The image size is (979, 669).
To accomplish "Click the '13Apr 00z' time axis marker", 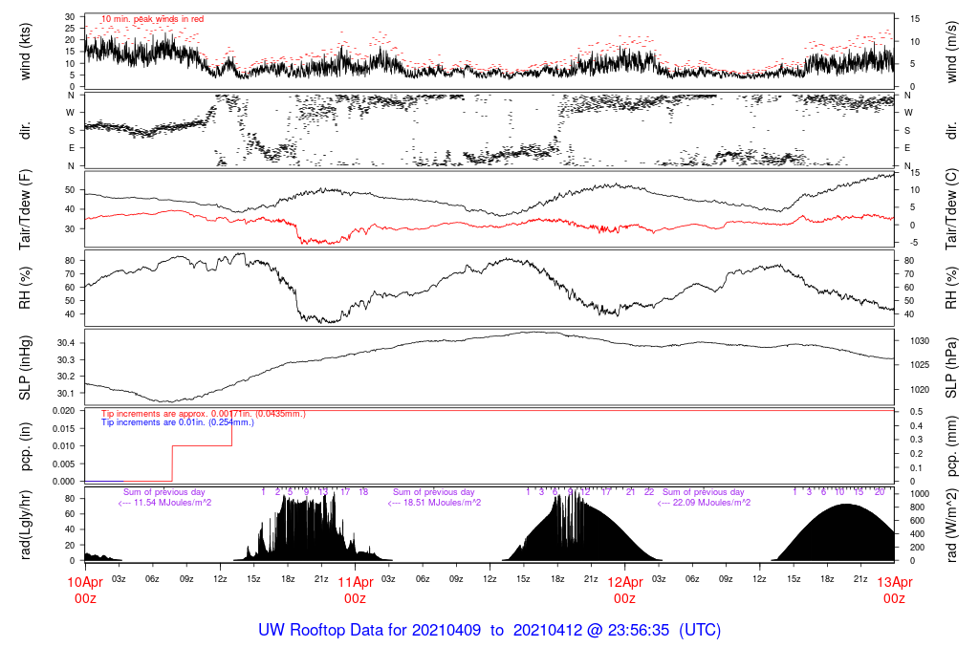I will pos(895,591).
